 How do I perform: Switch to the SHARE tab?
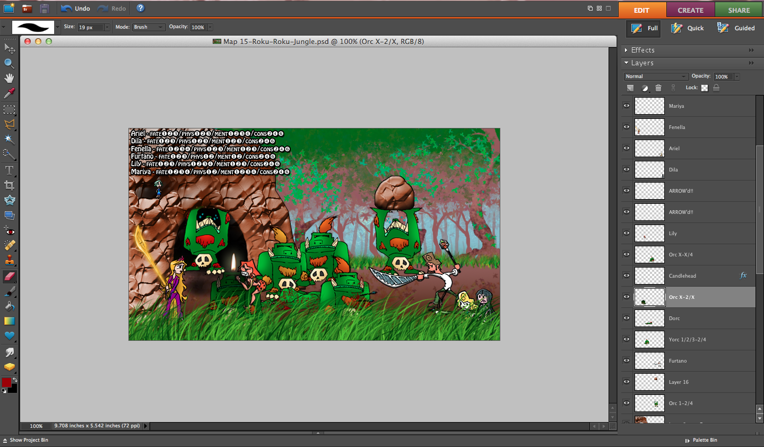pyautogui.click(x=739, y=10)
